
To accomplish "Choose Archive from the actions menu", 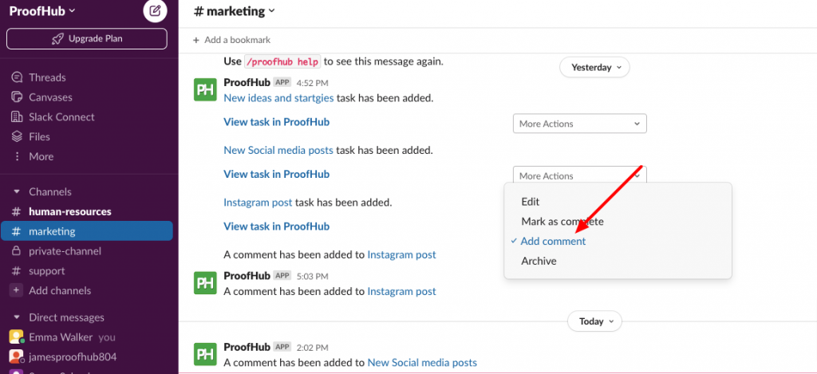I will pos(539,261).
